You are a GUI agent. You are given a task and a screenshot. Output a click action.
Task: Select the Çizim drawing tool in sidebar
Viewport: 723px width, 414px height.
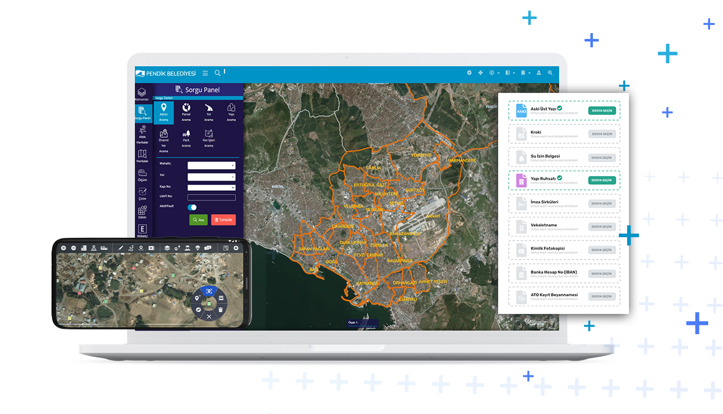[142, 194]
